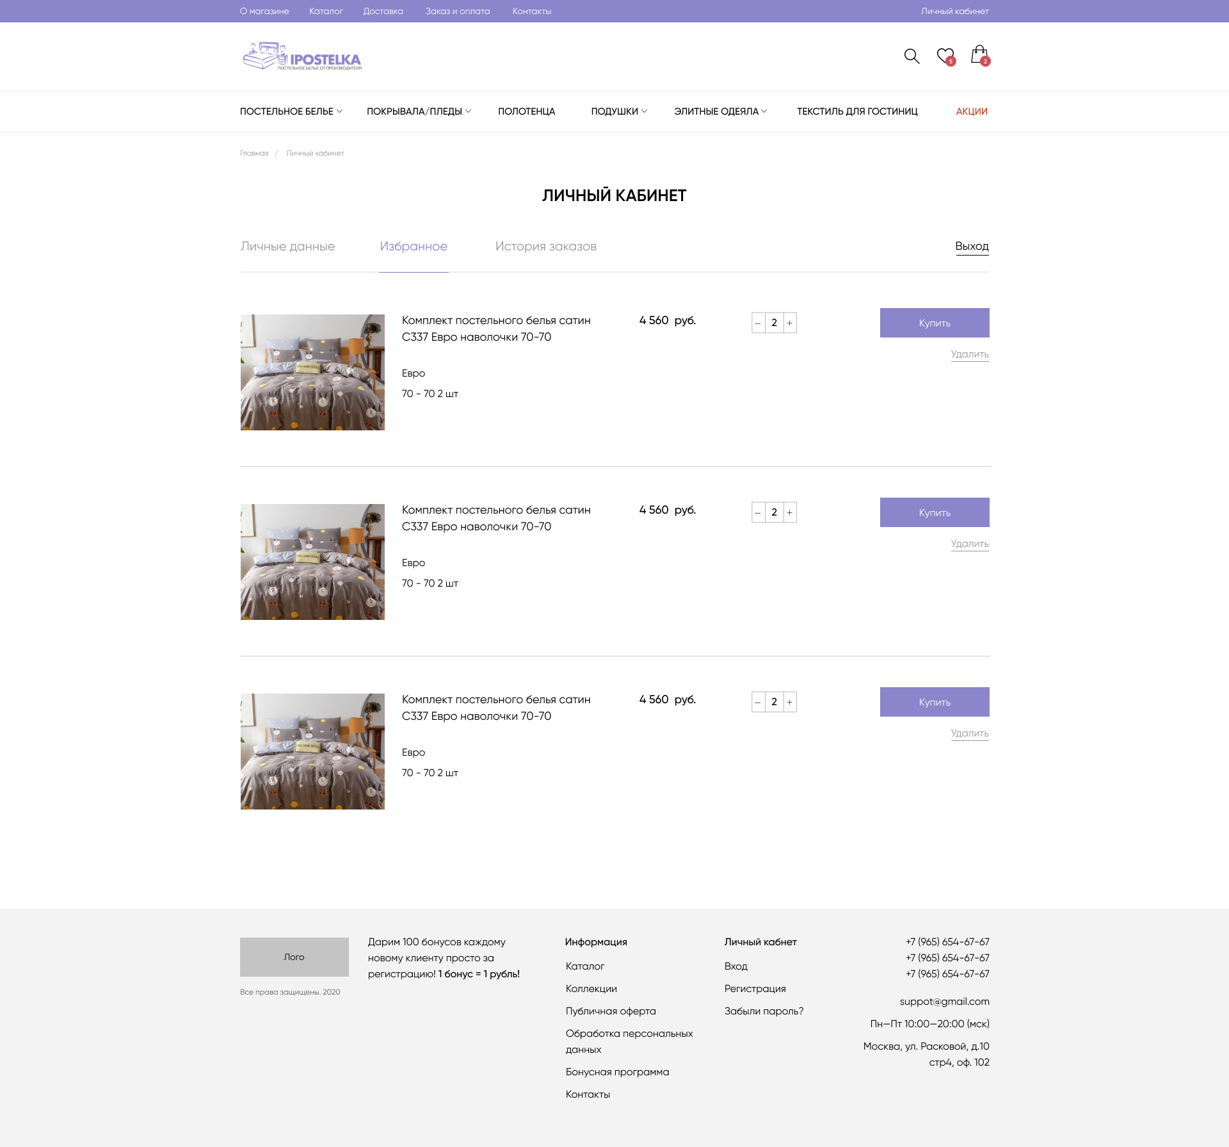This screenshot has width=1229, height=1147.
Task: Open Заказ и оплата in the top bar
Action: pyautogui.click(x=458, y=11)
